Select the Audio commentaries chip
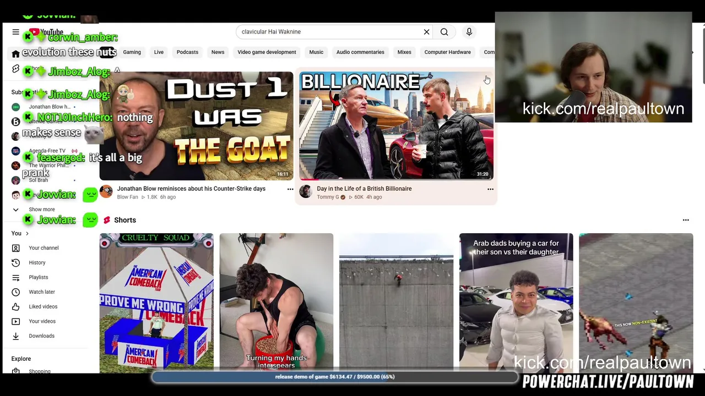Viewport: 705px width, 396px height. (x=360, y=52)
